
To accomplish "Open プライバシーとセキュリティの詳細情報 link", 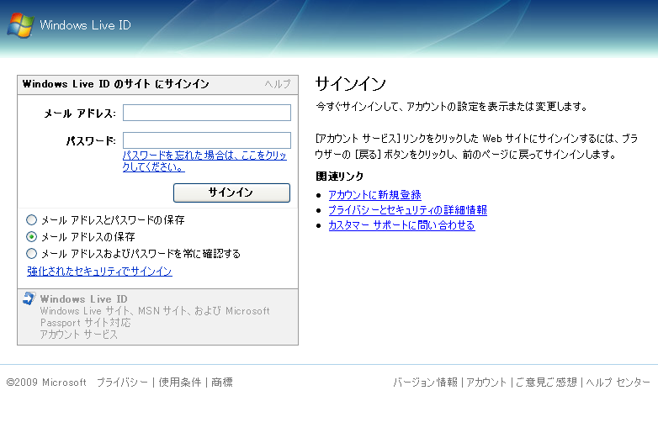I will (407, 210).
